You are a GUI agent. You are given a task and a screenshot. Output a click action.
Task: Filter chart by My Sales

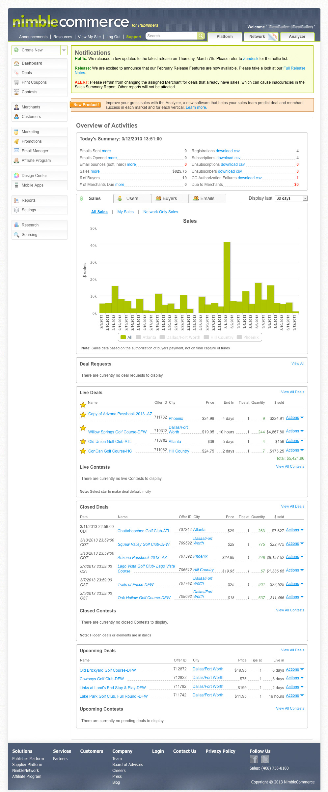point(125,212)
